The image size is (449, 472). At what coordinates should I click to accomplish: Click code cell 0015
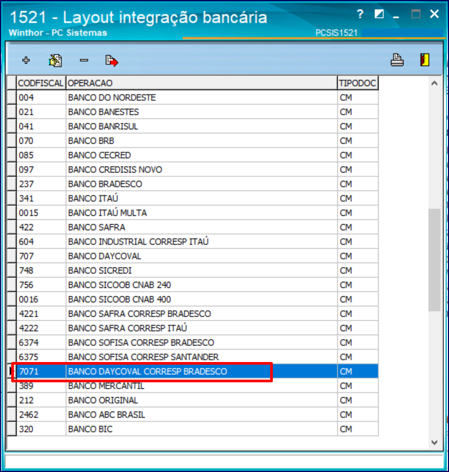[41, 213]
